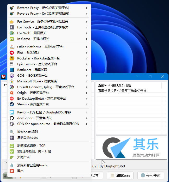Expand For Service submenu arrow
This screenshot has height=182, width=169.
tap(86, 22)
